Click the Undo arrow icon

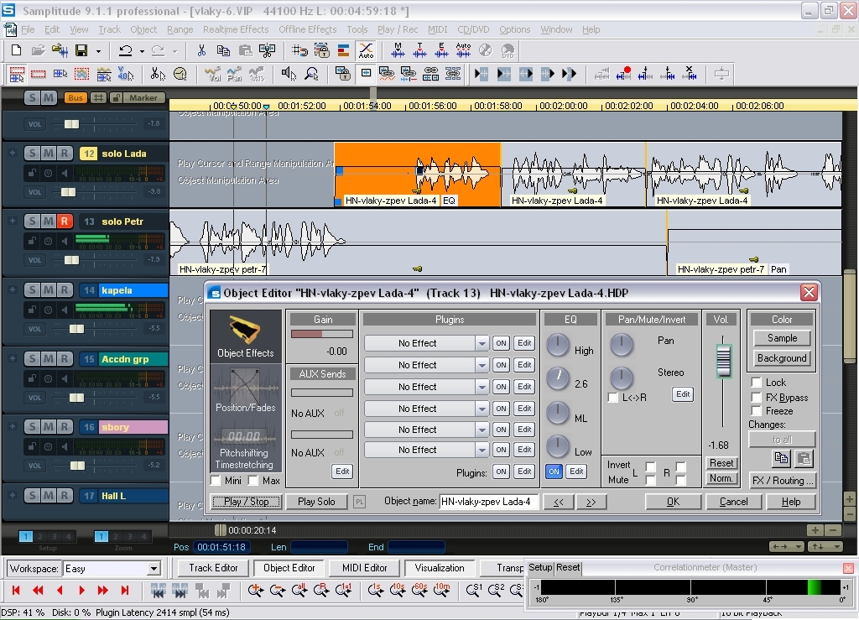pyautogui.click(x=125, y=51)
